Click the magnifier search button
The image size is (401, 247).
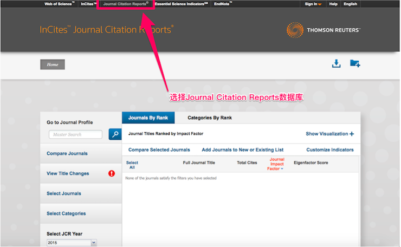pos(114,134)
